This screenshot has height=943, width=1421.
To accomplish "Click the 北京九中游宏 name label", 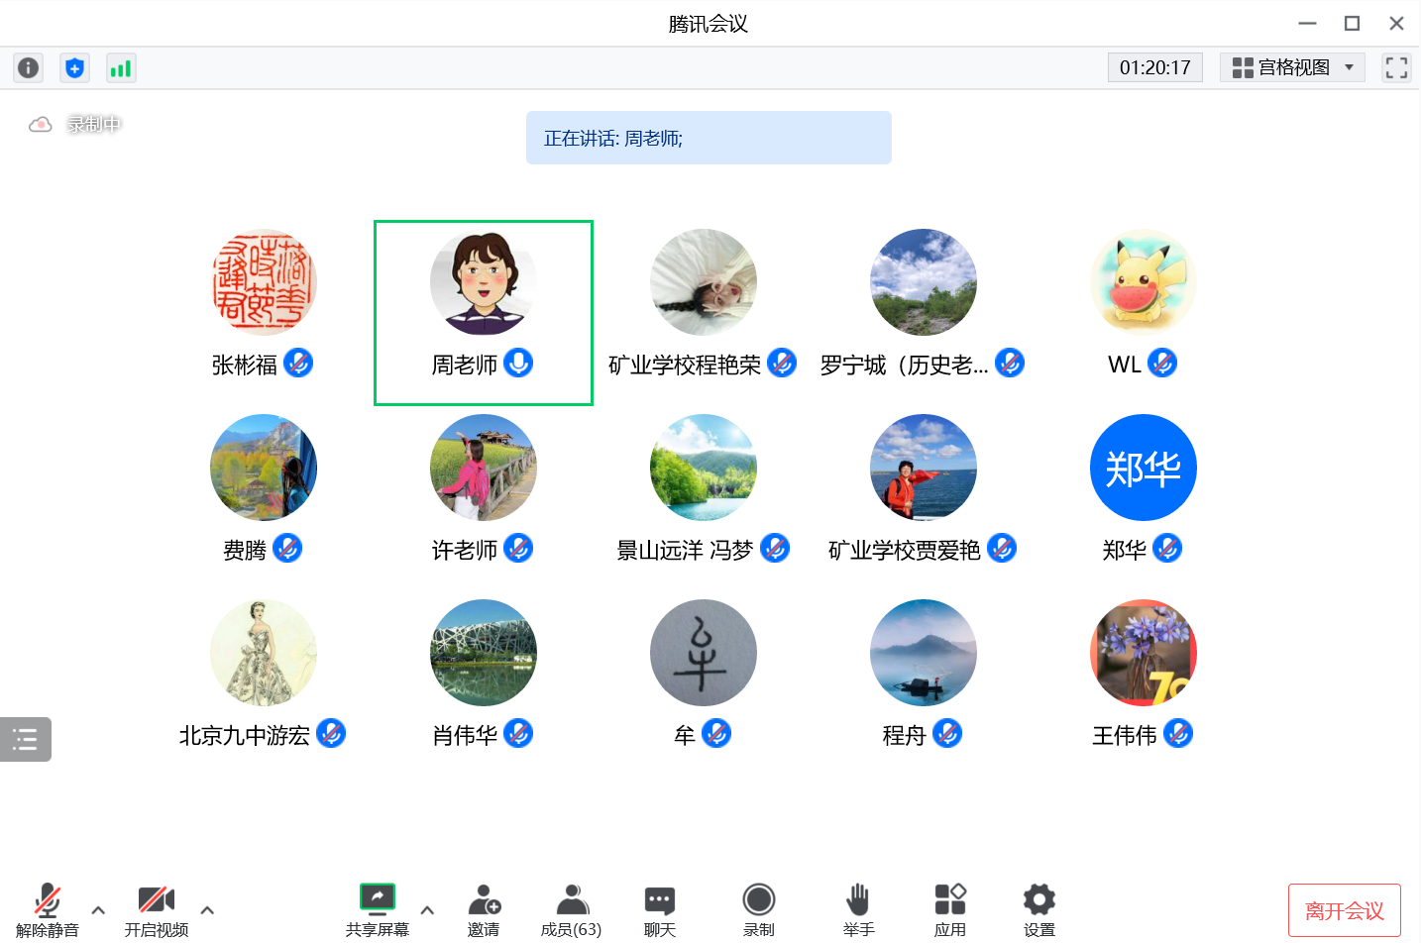I will pyautogui.click(x=244, y=736).
